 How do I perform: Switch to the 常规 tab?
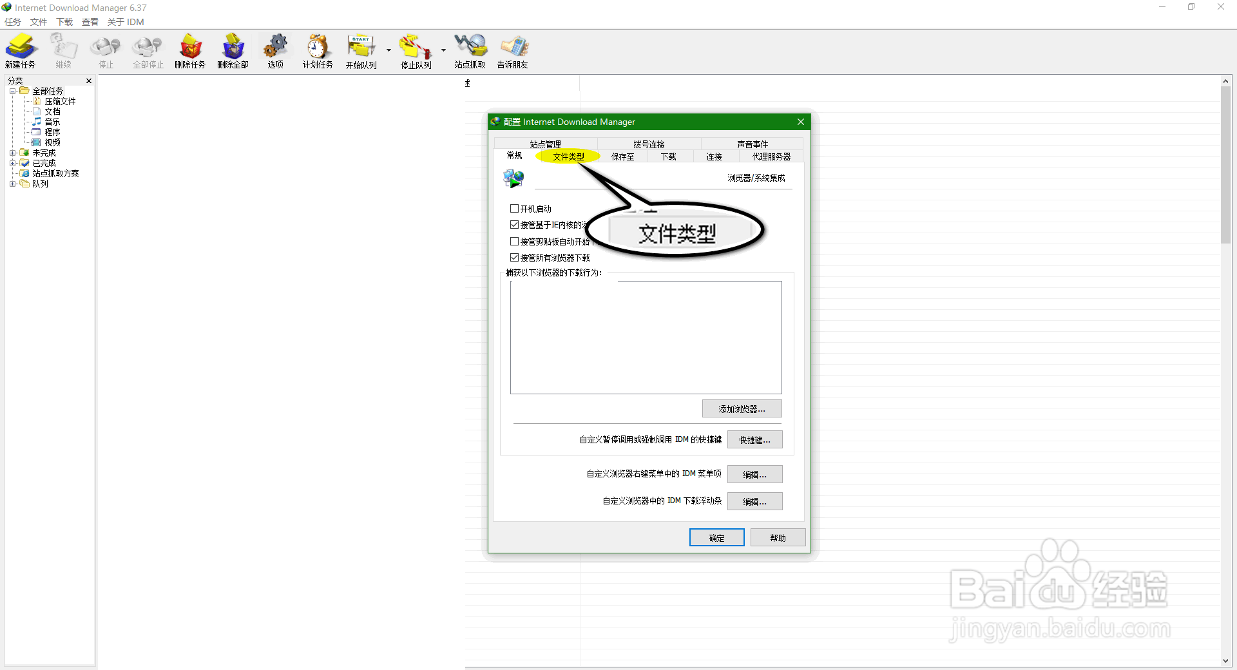[514, 156]
